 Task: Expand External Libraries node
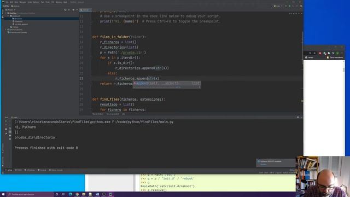[6, 30]
